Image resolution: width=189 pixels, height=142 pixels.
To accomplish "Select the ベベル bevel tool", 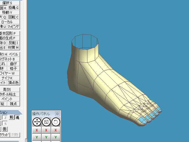I will point(14,54).
